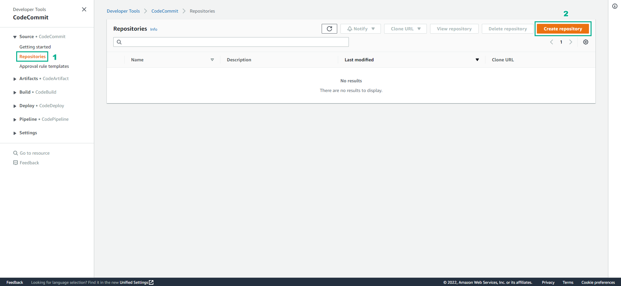The width and height of the screenshot is (621, 286).
Task: Open table preferences gear icon
Action: point(585,42)
